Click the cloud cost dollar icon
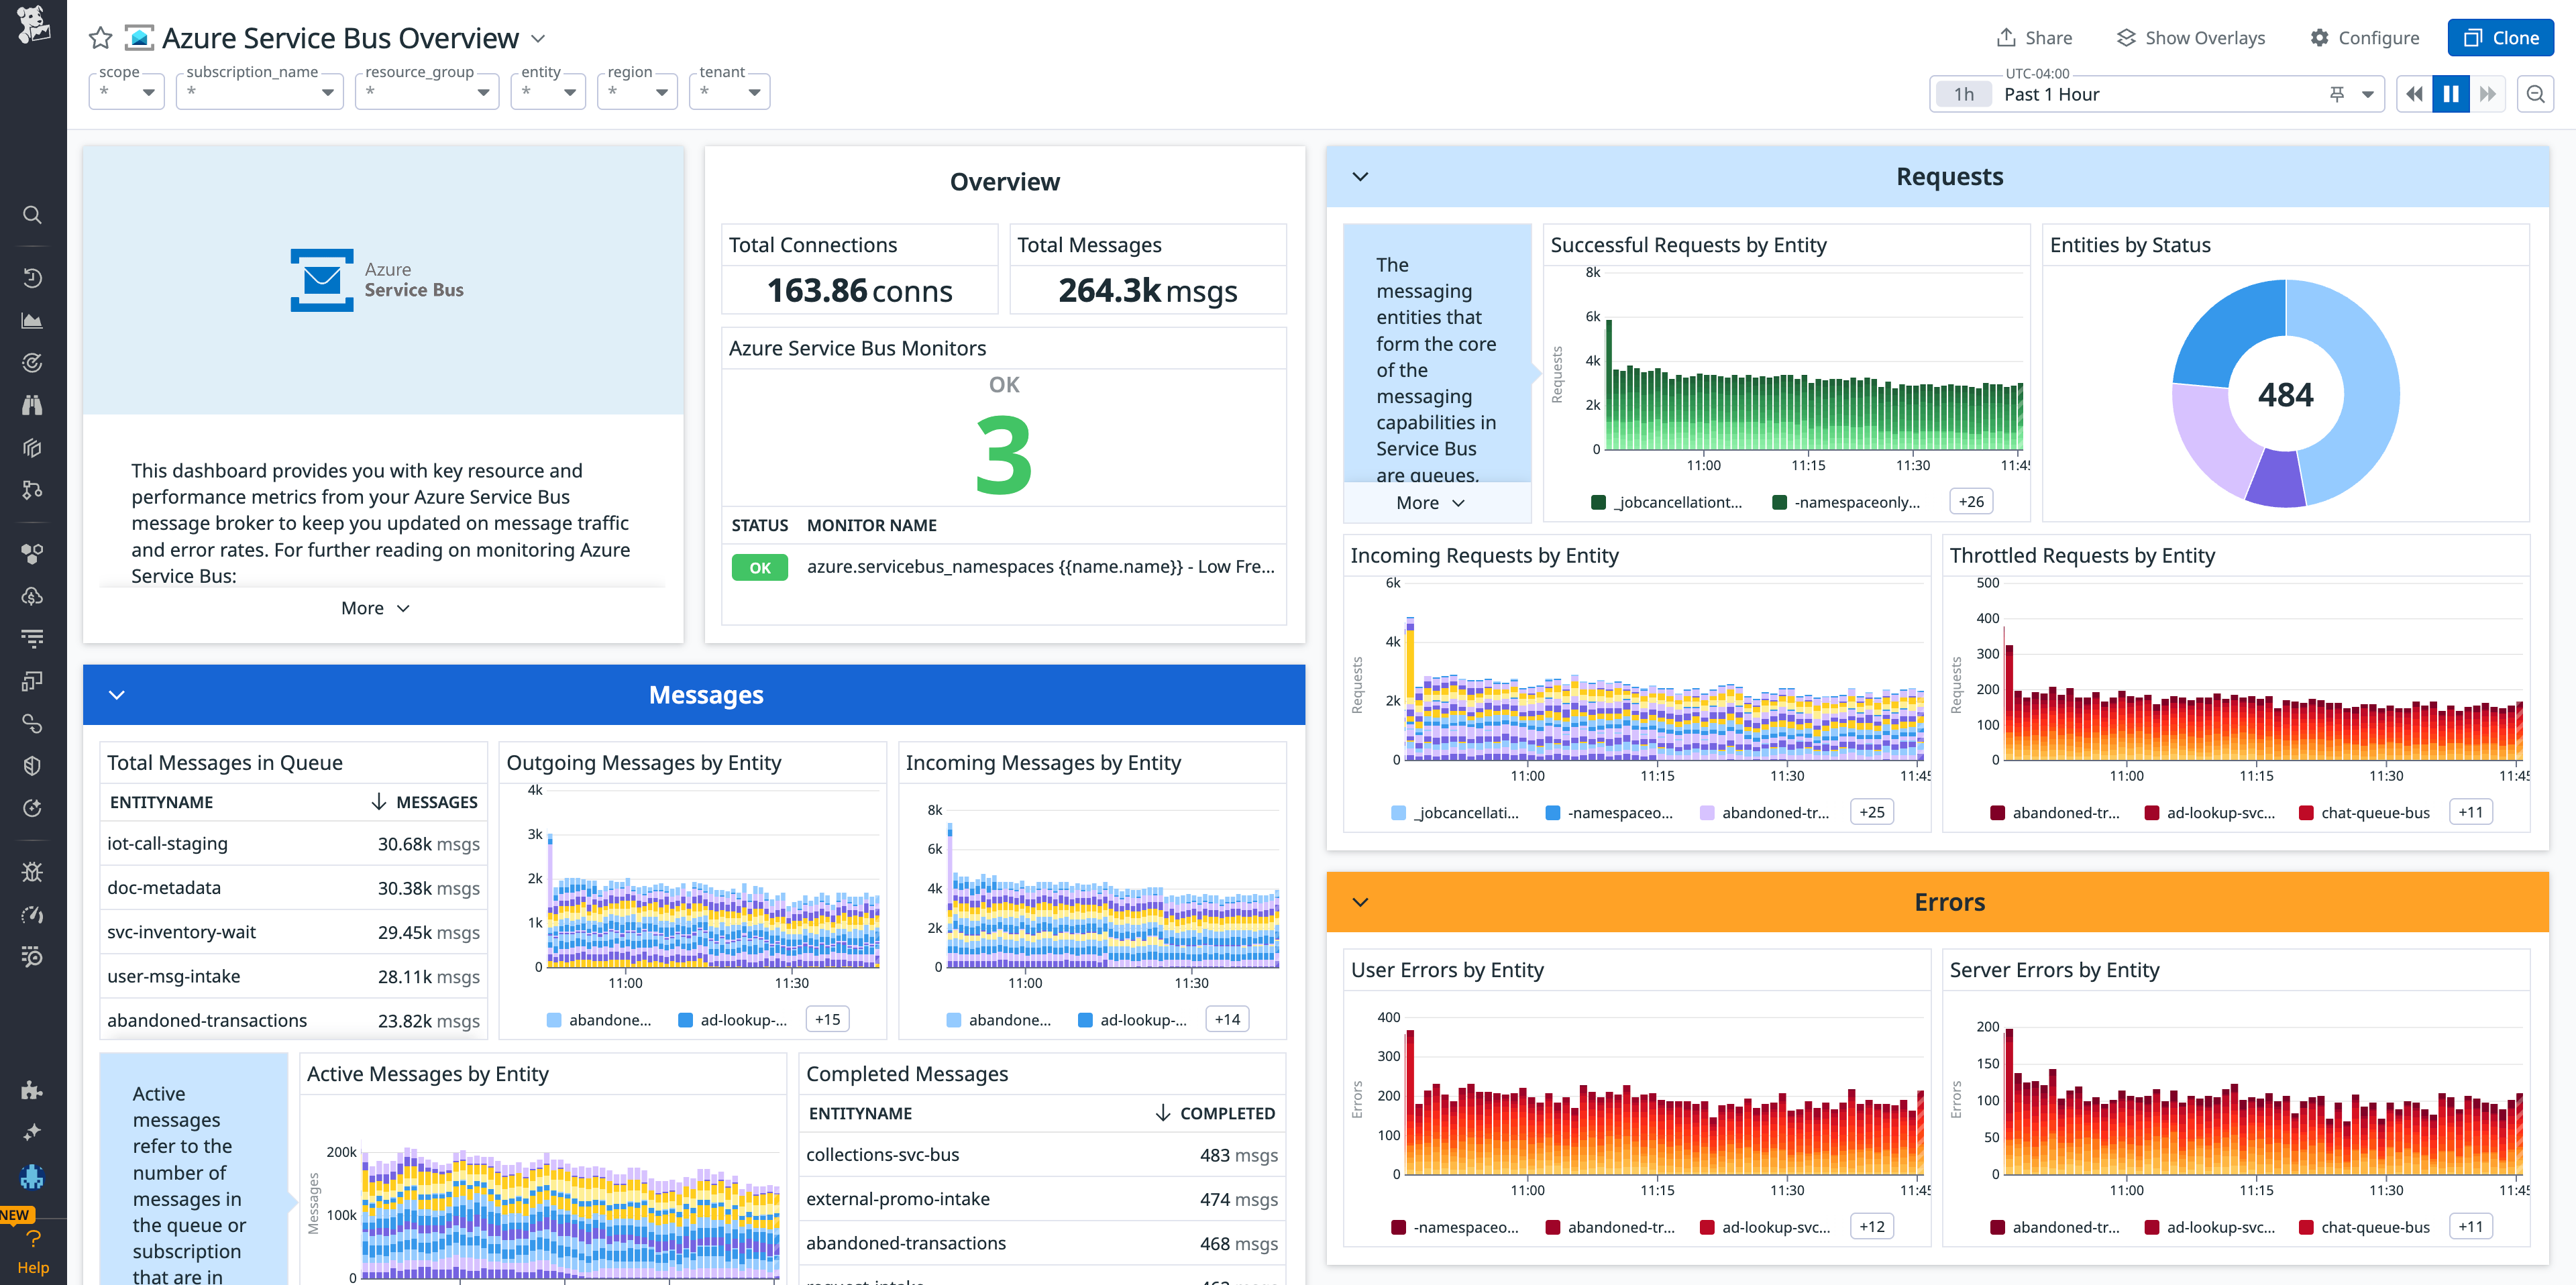Image resolution: width=2576 pixels, height=1285 pixels. pos(32,596)
